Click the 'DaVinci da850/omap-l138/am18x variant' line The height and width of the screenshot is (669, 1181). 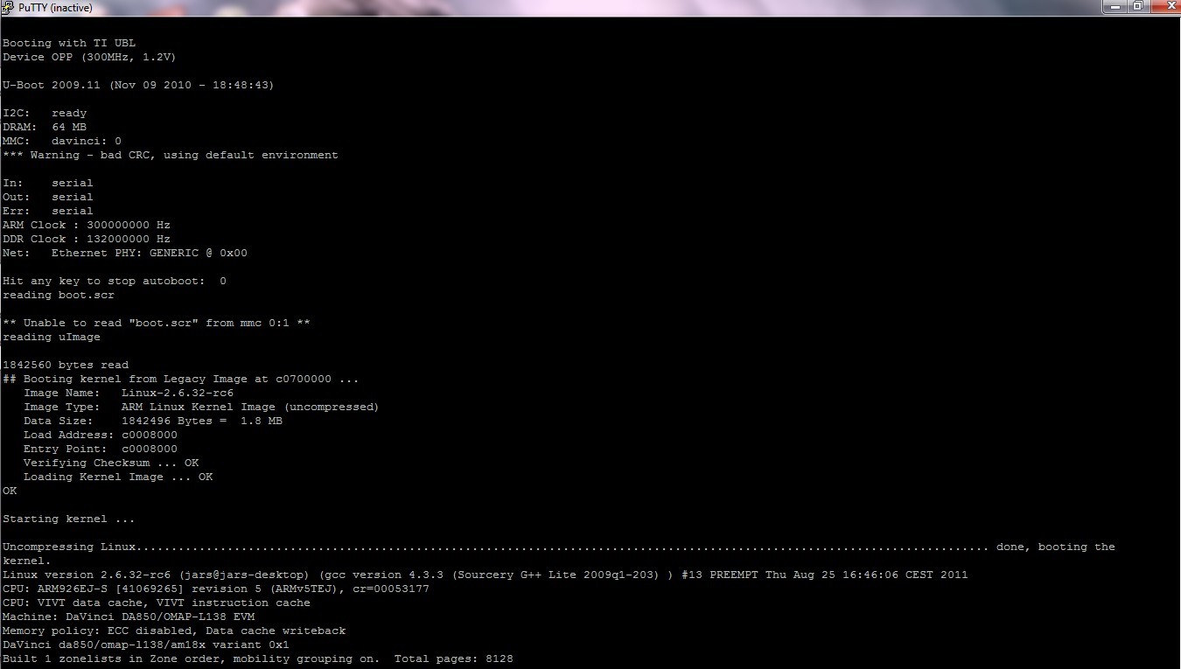(146, 645)
